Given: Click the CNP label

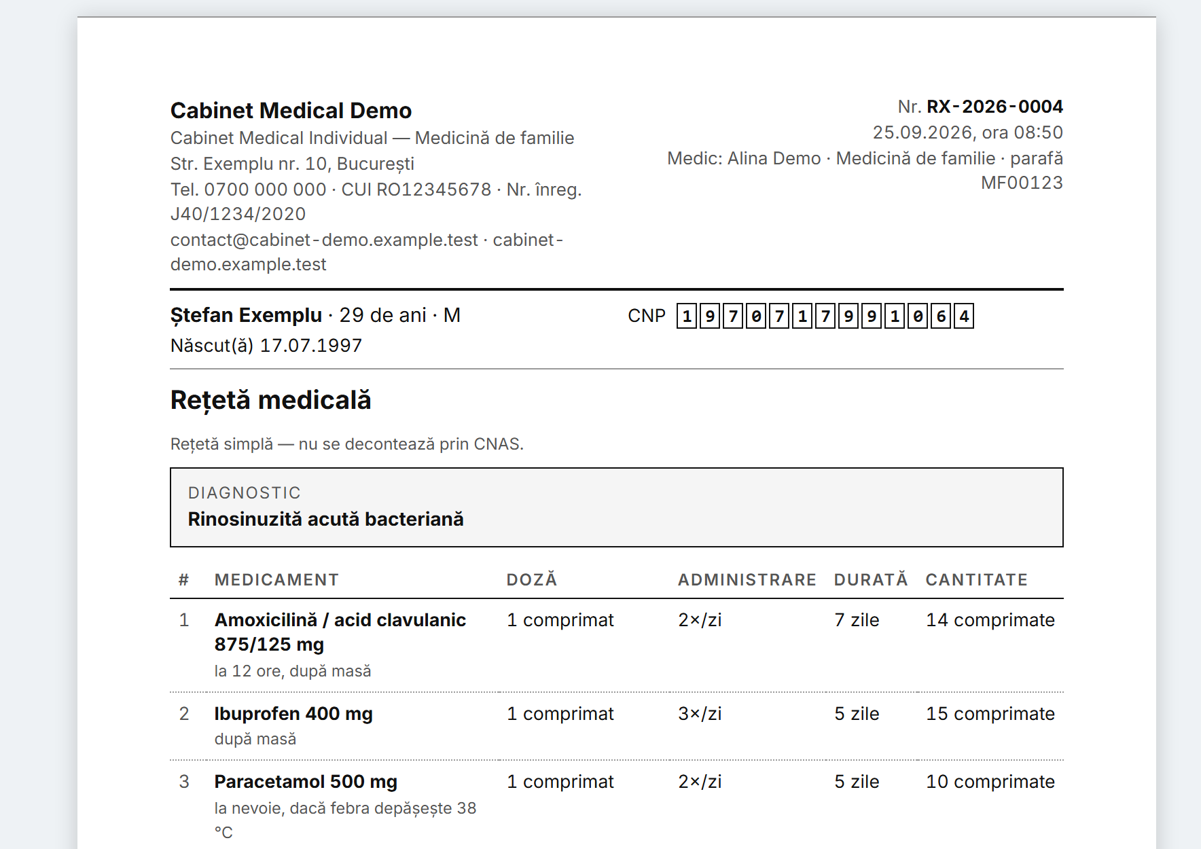Looking at the screenshot, I should [x=647, y=316].
